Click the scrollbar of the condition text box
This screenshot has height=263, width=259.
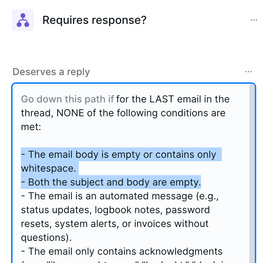(252, 173)
